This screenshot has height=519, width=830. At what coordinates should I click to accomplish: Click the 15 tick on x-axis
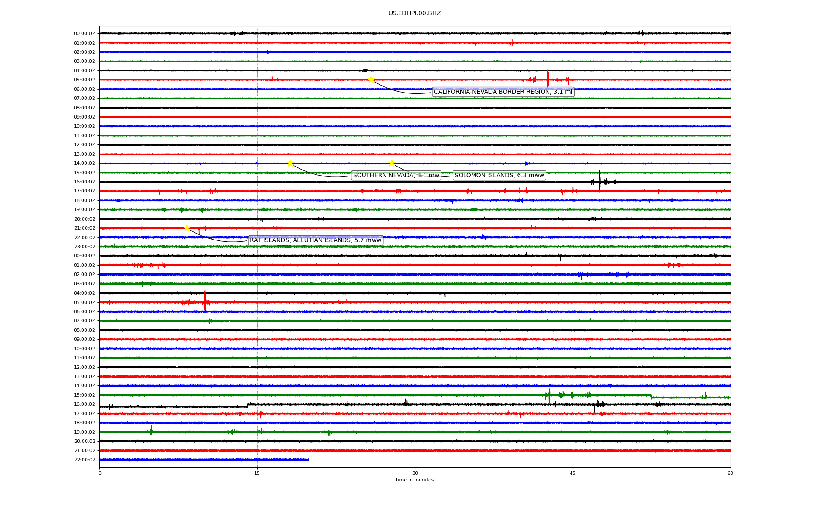257,473
